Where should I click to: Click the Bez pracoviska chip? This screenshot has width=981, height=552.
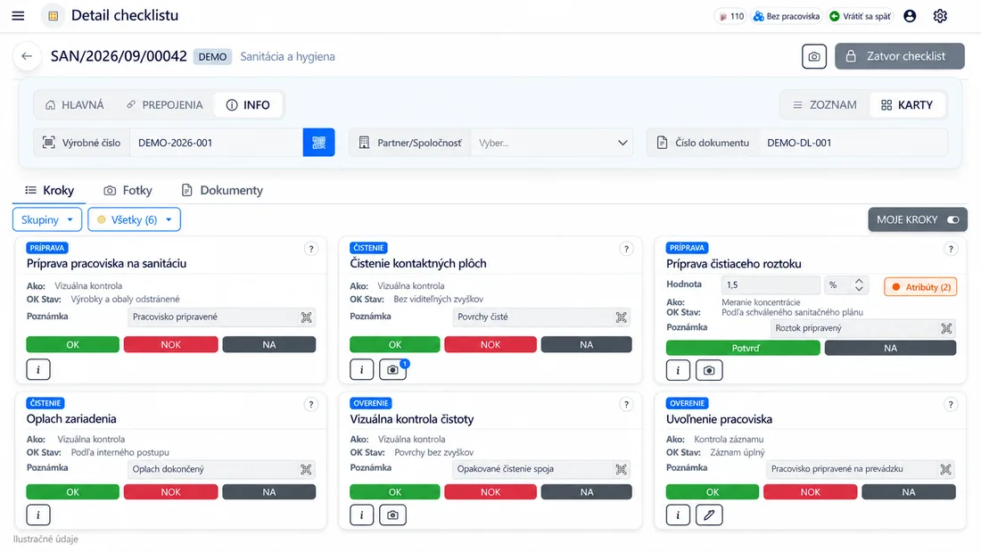[x=787, y=16]
